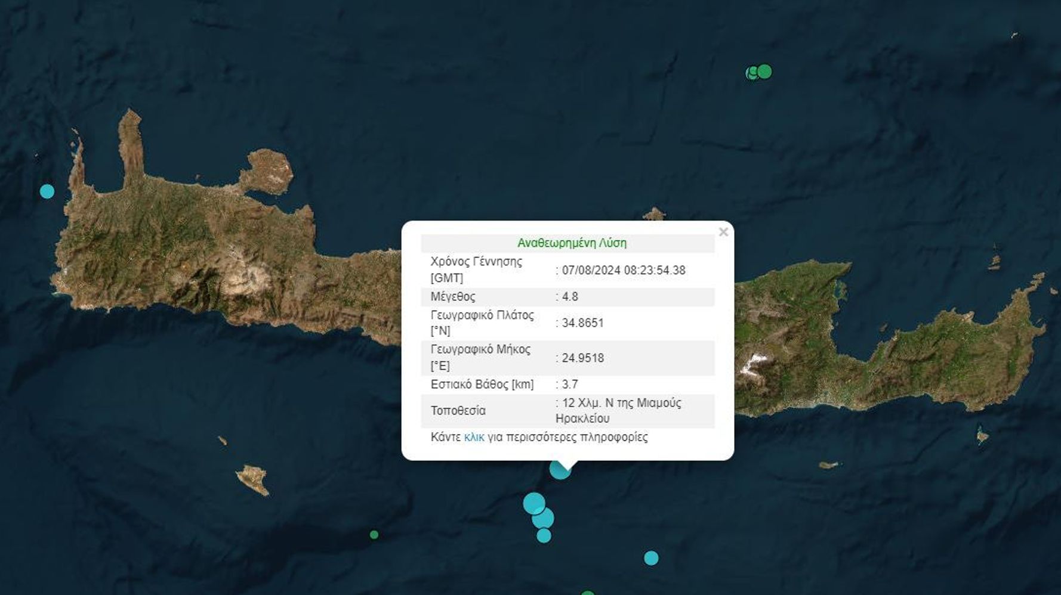
Task: Select the cyan earthquake marker west of Crete
Action: [47, 191]
